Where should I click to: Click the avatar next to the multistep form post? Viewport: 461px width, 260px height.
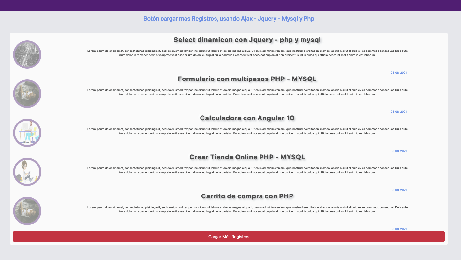tap(27, 94)
